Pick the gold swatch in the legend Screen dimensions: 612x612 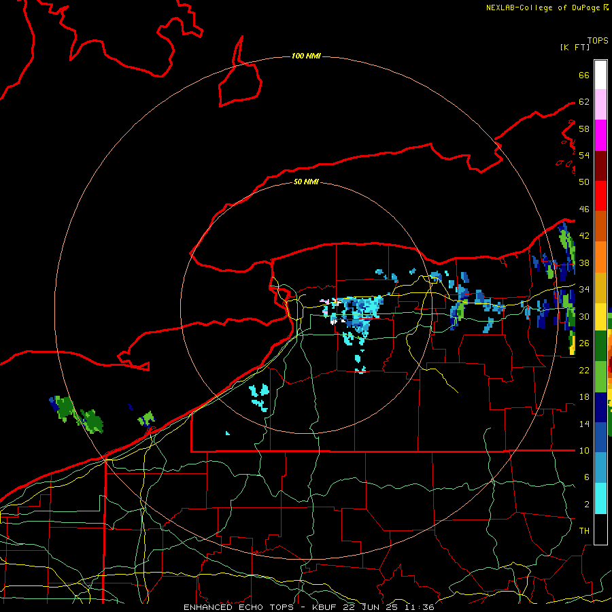pyautogui.click(x=600, y=288)
